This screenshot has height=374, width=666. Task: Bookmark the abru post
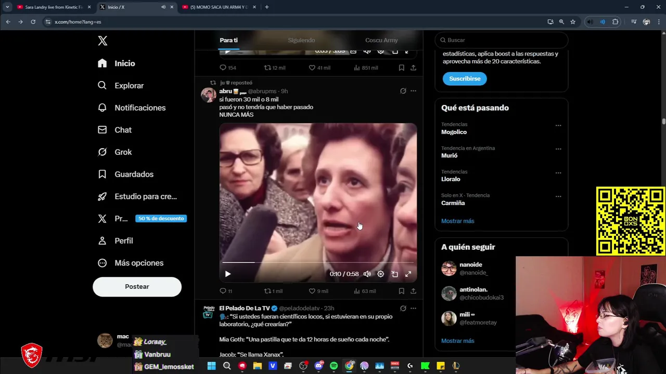pyautogui.click(x=401, y=291)
